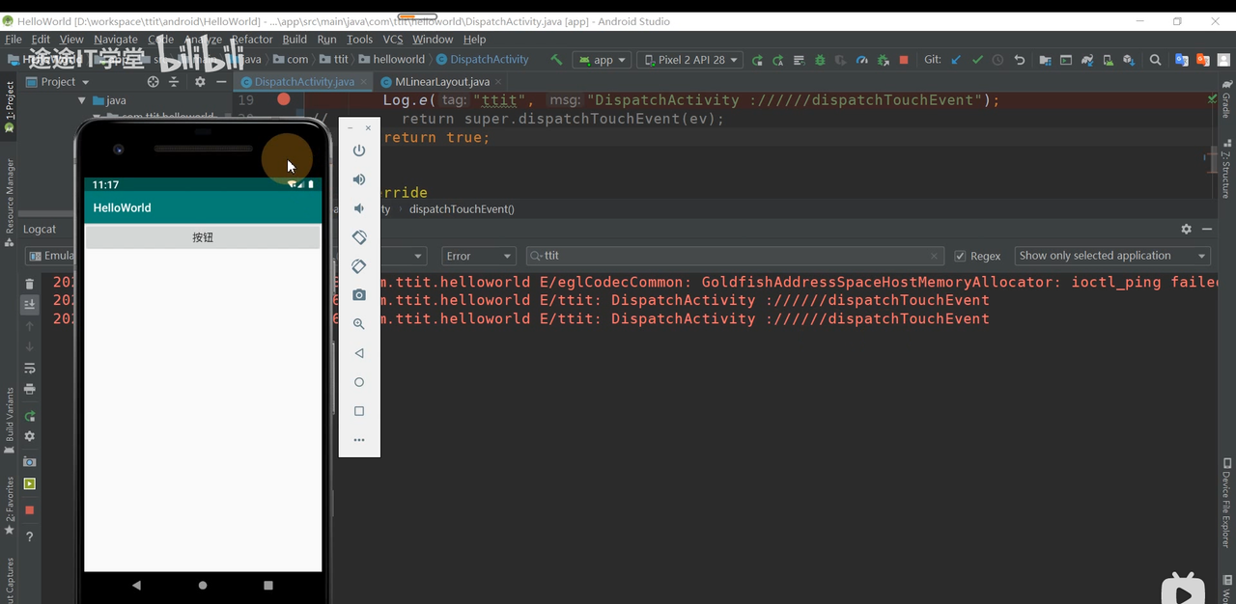Toggle logcat soft-wrap icon

pyautogui.click(x=30, y=368)
